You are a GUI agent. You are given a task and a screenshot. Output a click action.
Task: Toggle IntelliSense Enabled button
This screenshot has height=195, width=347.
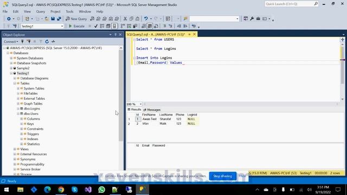click(x=114, y=26)
